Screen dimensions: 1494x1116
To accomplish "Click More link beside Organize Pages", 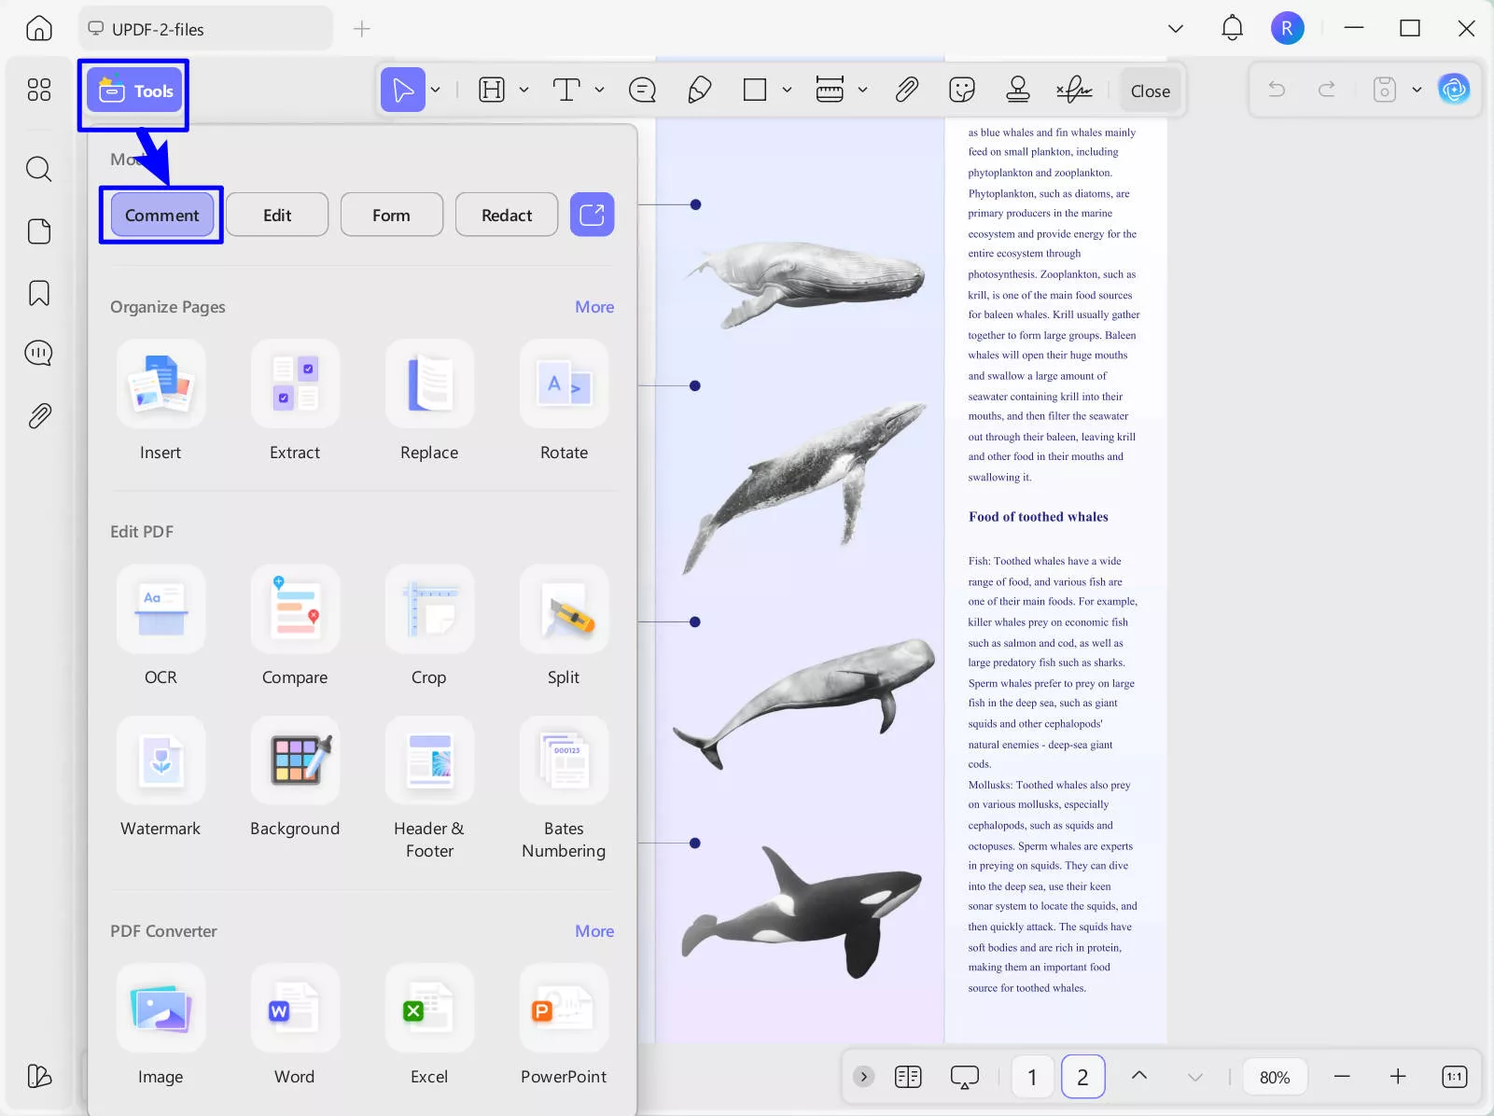I will 594,307.
